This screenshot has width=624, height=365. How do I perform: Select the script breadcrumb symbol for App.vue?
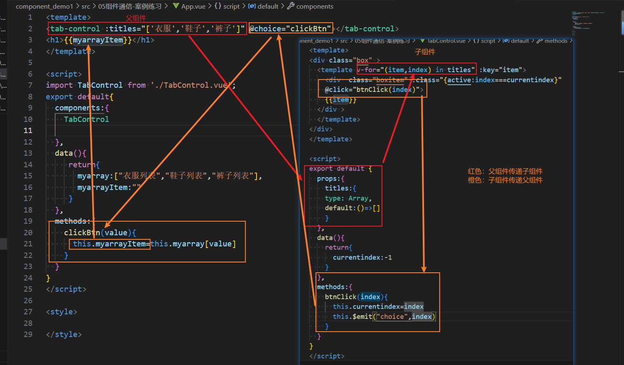coord(231,6)
